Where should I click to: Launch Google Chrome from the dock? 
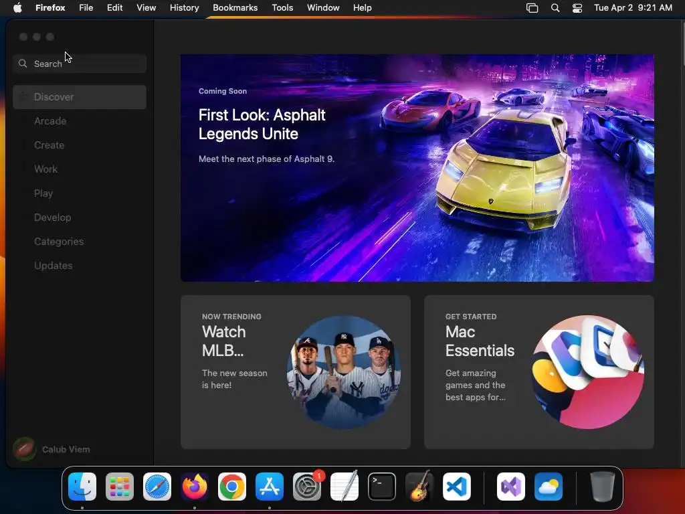tap(232, 487)
